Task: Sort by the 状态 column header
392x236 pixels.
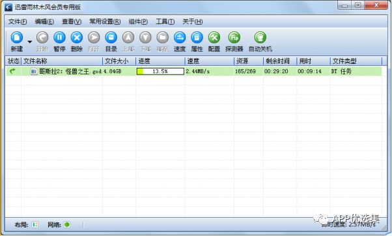Action: point(14,61)
